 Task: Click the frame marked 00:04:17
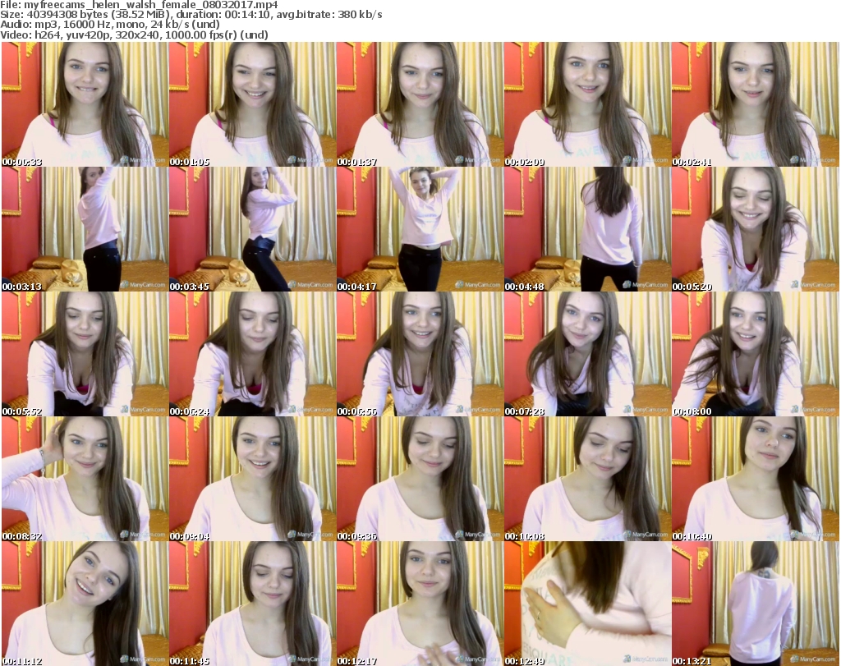[x=420, y=229]
